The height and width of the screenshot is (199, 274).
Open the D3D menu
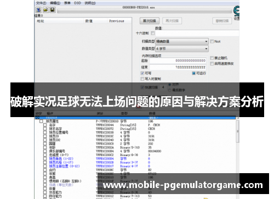coord(77,3)
